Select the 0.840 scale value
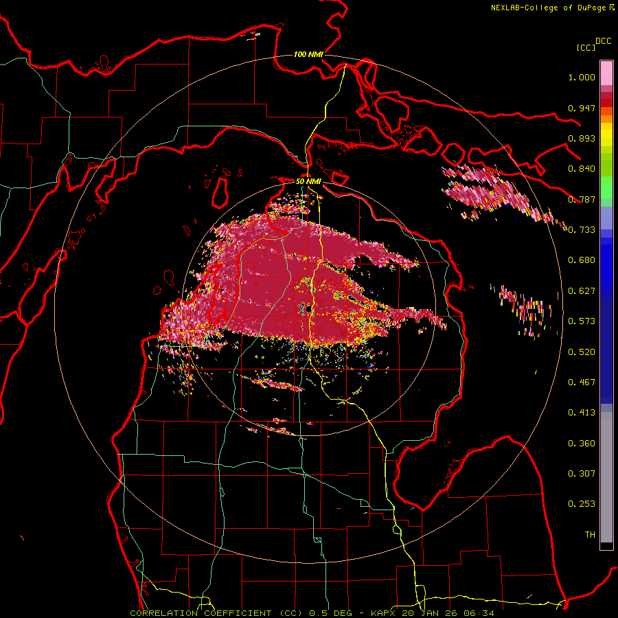Image resolution: width=618 pixels, height=618 pixels. [582, 169]
